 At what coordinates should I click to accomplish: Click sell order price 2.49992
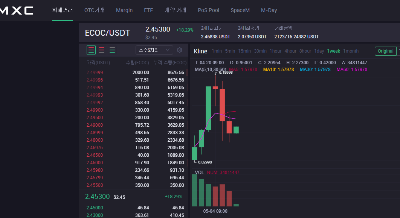click(x=95, y=102)
